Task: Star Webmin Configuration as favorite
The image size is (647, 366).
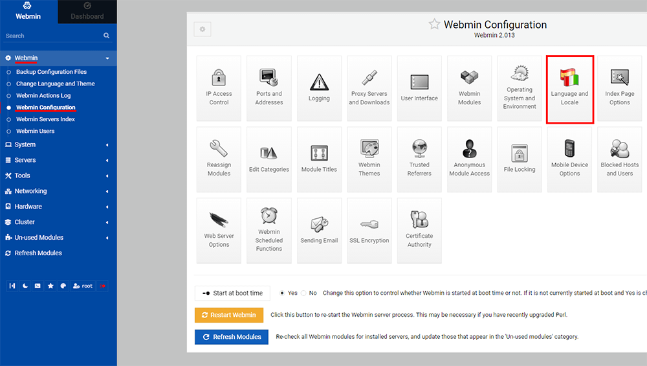Action: pyautogui.click(x=434, y=25)
